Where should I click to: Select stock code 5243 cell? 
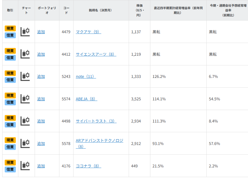coord(66,77)
